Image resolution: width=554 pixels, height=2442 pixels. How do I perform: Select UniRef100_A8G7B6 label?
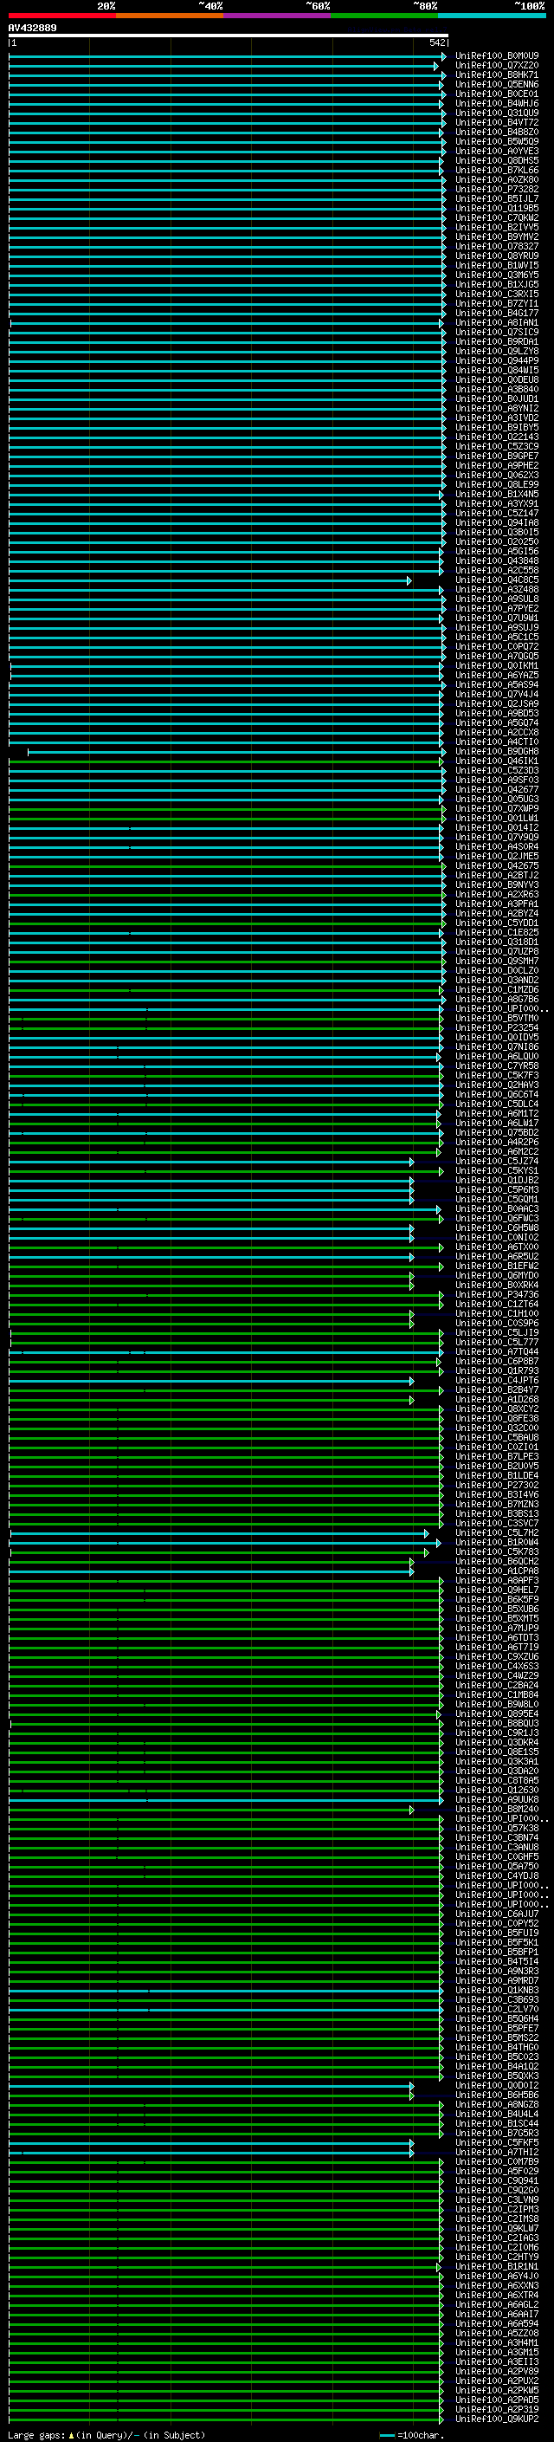496,999
